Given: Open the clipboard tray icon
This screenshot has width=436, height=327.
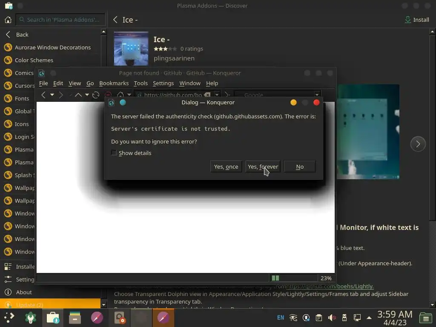Looking at the screenshot, I should coord(319,318).
